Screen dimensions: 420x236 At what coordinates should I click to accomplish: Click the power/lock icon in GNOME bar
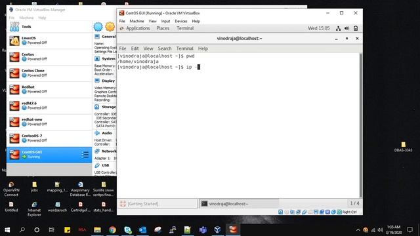point(356,28)
